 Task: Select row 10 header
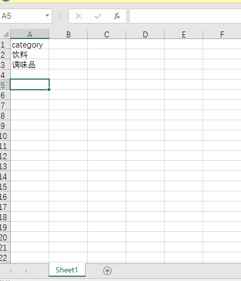point(5,136)
